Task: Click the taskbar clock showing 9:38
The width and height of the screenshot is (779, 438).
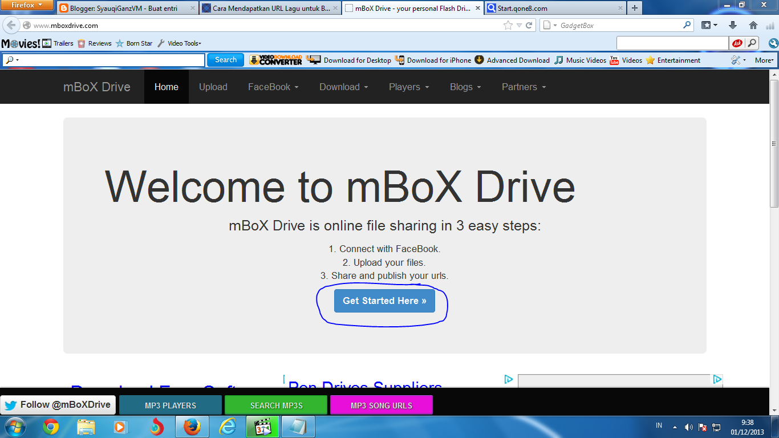Action: point(747,427)
